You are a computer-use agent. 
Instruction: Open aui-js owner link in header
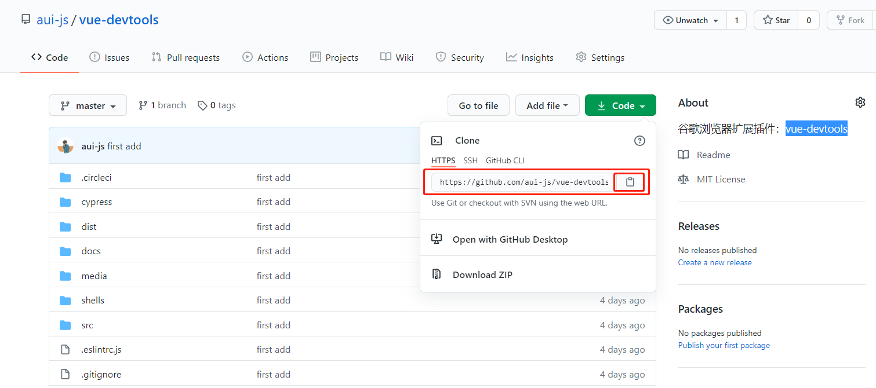click(53, 20)
